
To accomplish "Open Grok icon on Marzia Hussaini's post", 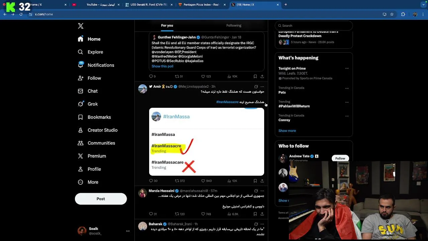I will (x=256, y=191).
